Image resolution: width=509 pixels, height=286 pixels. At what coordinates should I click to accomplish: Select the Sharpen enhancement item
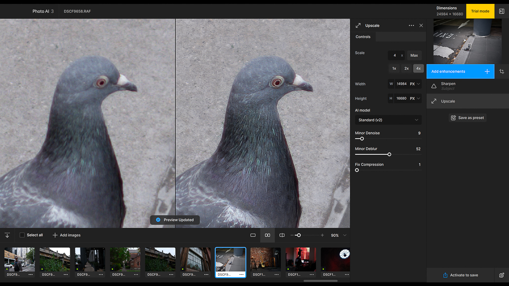click(x=468, y=86)
